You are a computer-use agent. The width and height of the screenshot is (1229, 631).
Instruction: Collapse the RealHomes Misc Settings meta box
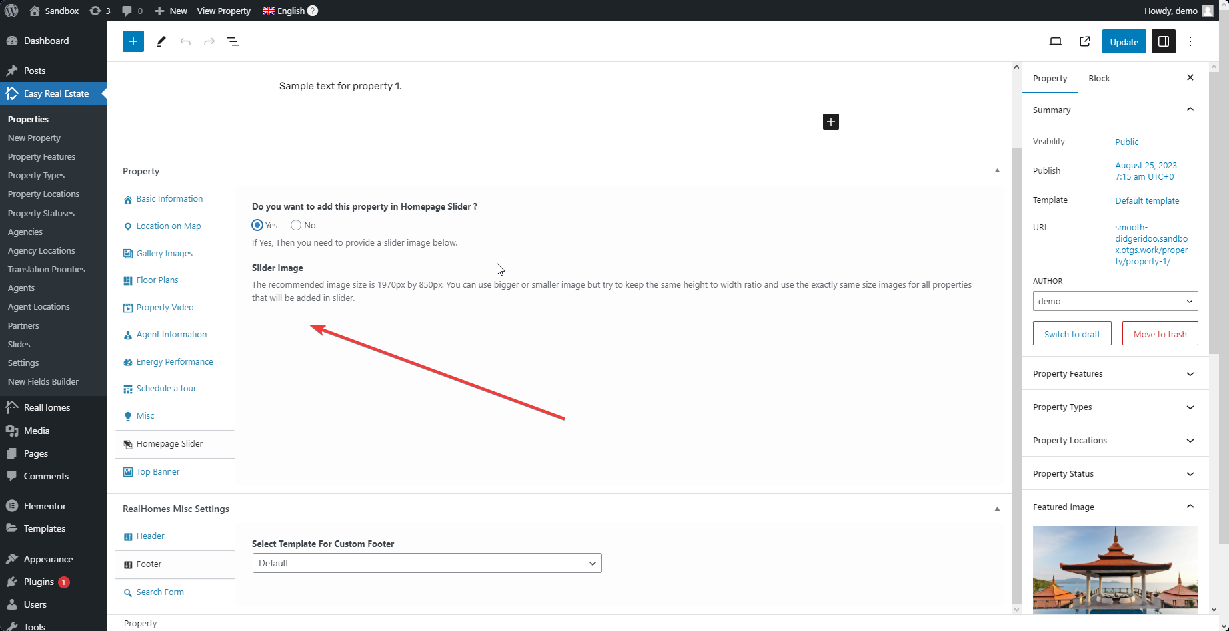click(997, 509)
